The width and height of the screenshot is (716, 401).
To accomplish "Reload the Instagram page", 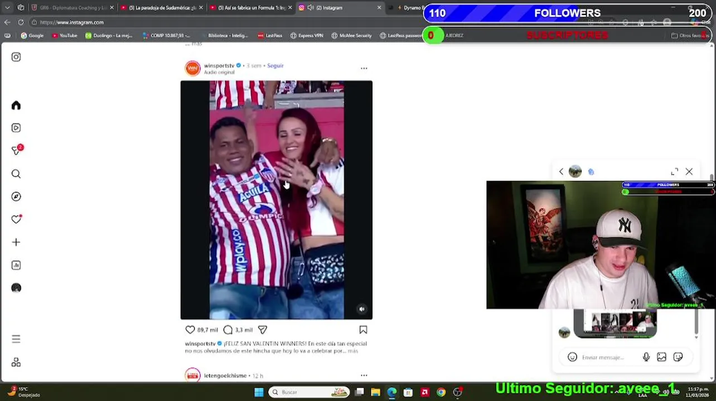I will click(x=21, y=22).
